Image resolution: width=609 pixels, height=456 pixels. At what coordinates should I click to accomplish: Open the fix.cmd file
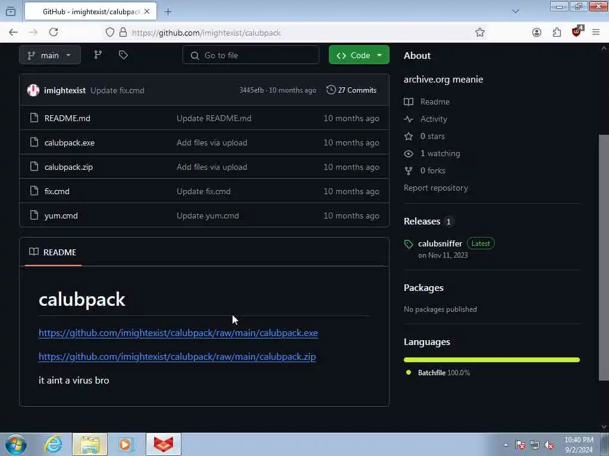(x=56, y=191)
